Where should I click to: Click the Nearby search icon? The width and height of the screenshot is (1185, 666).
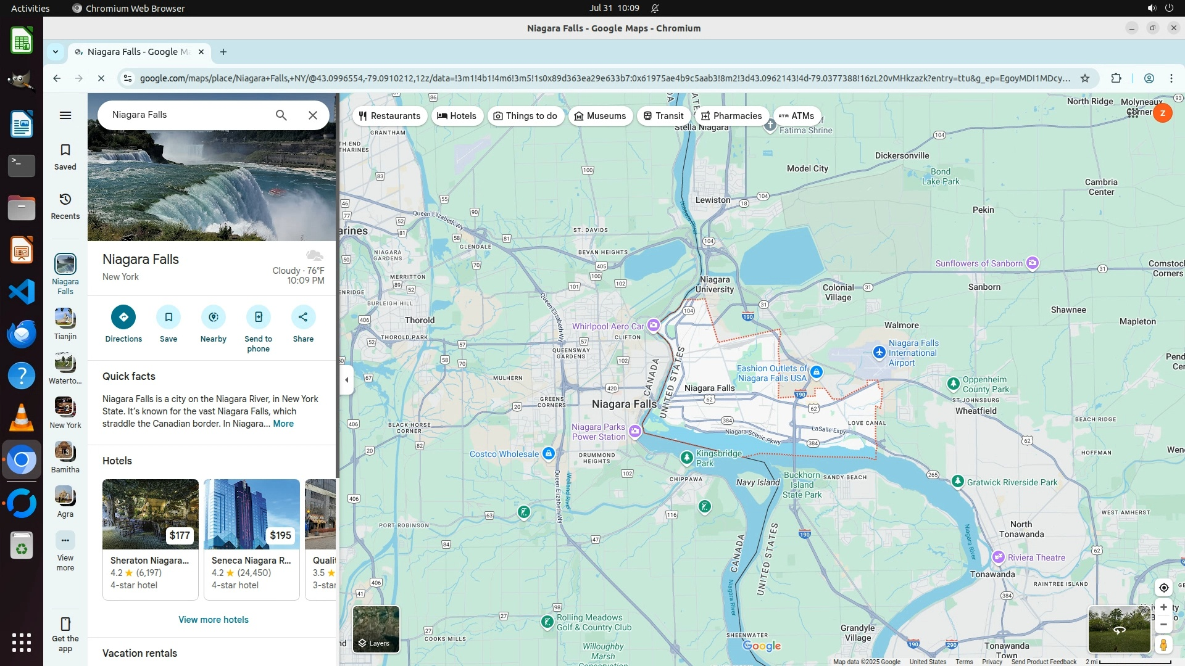click(214, 317)
